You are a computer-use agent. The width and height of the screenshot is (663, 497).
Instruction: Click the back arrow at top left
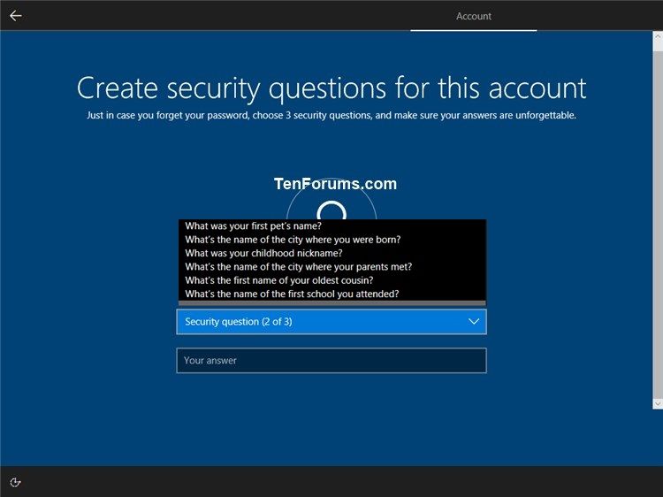click(x=15, y=15)
